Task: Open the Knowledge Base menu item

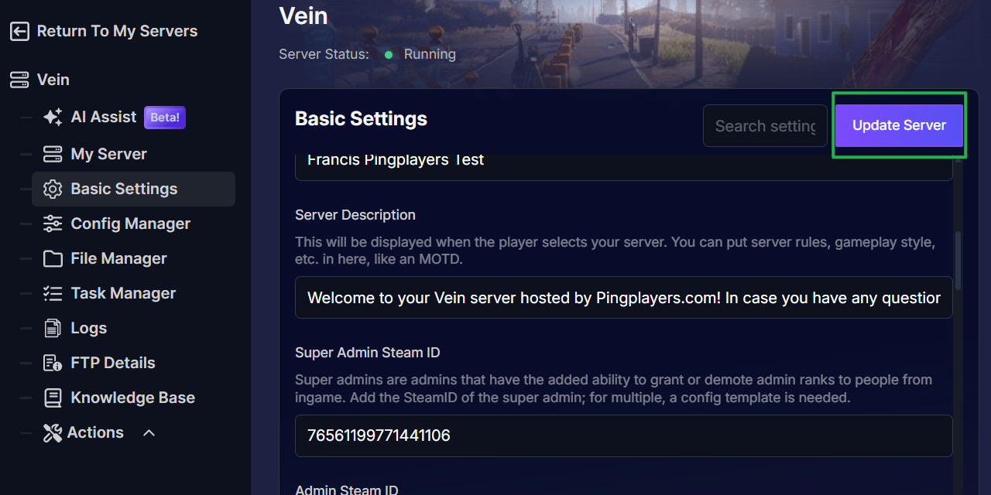Action: pyautogui.click(x=132, y=398)
